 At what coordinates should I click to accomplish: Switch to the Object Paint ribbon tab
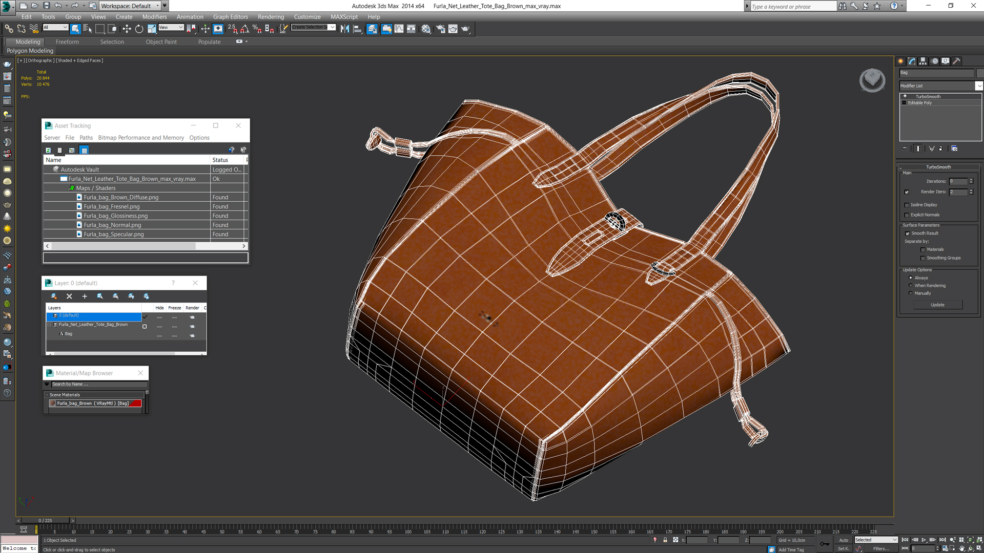(x=161, y=42)
